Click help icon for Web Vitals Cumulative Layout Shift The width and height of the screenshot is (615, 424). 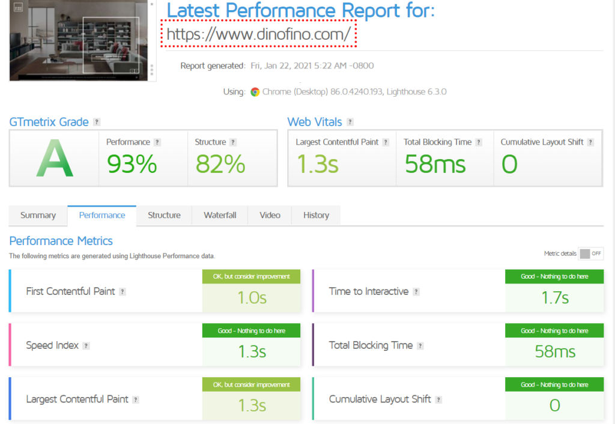coord(591,142)
